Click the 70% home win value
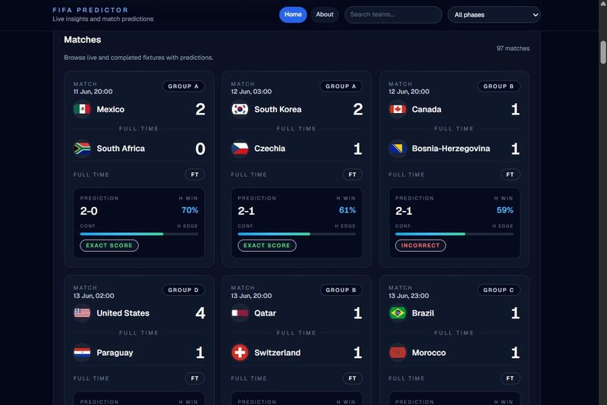 click(190, 210)
